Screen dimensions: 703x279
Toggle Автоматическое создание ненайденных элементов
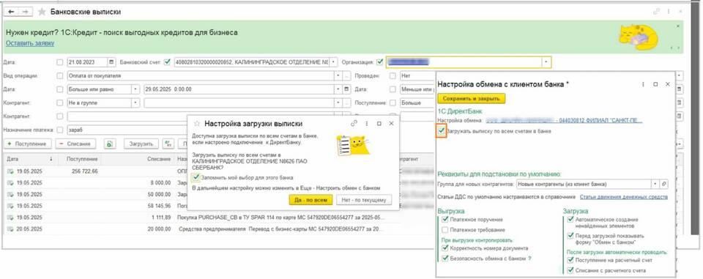click(570, 220)
